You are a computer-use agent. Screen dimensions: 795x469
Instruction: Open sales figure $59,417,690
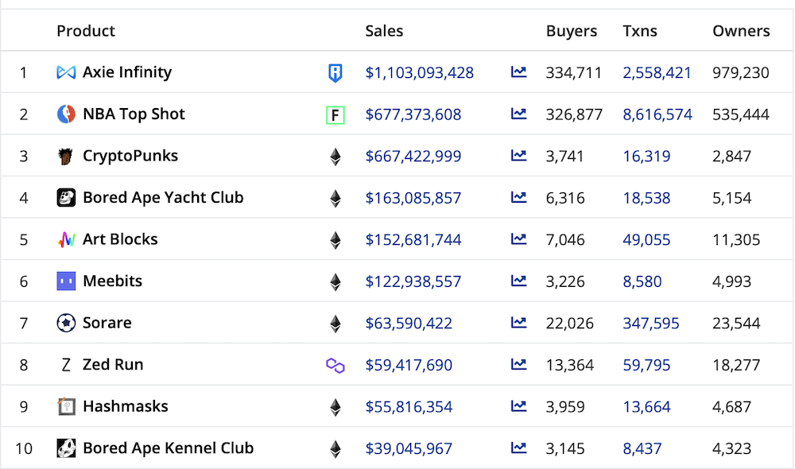[x=409, y=365]
